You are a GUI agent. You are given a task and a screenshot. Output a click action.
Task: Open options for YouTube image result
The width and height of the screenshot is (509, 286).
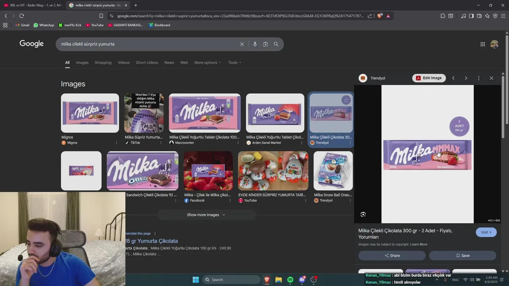pyautogui.click(x=306, y=201)
